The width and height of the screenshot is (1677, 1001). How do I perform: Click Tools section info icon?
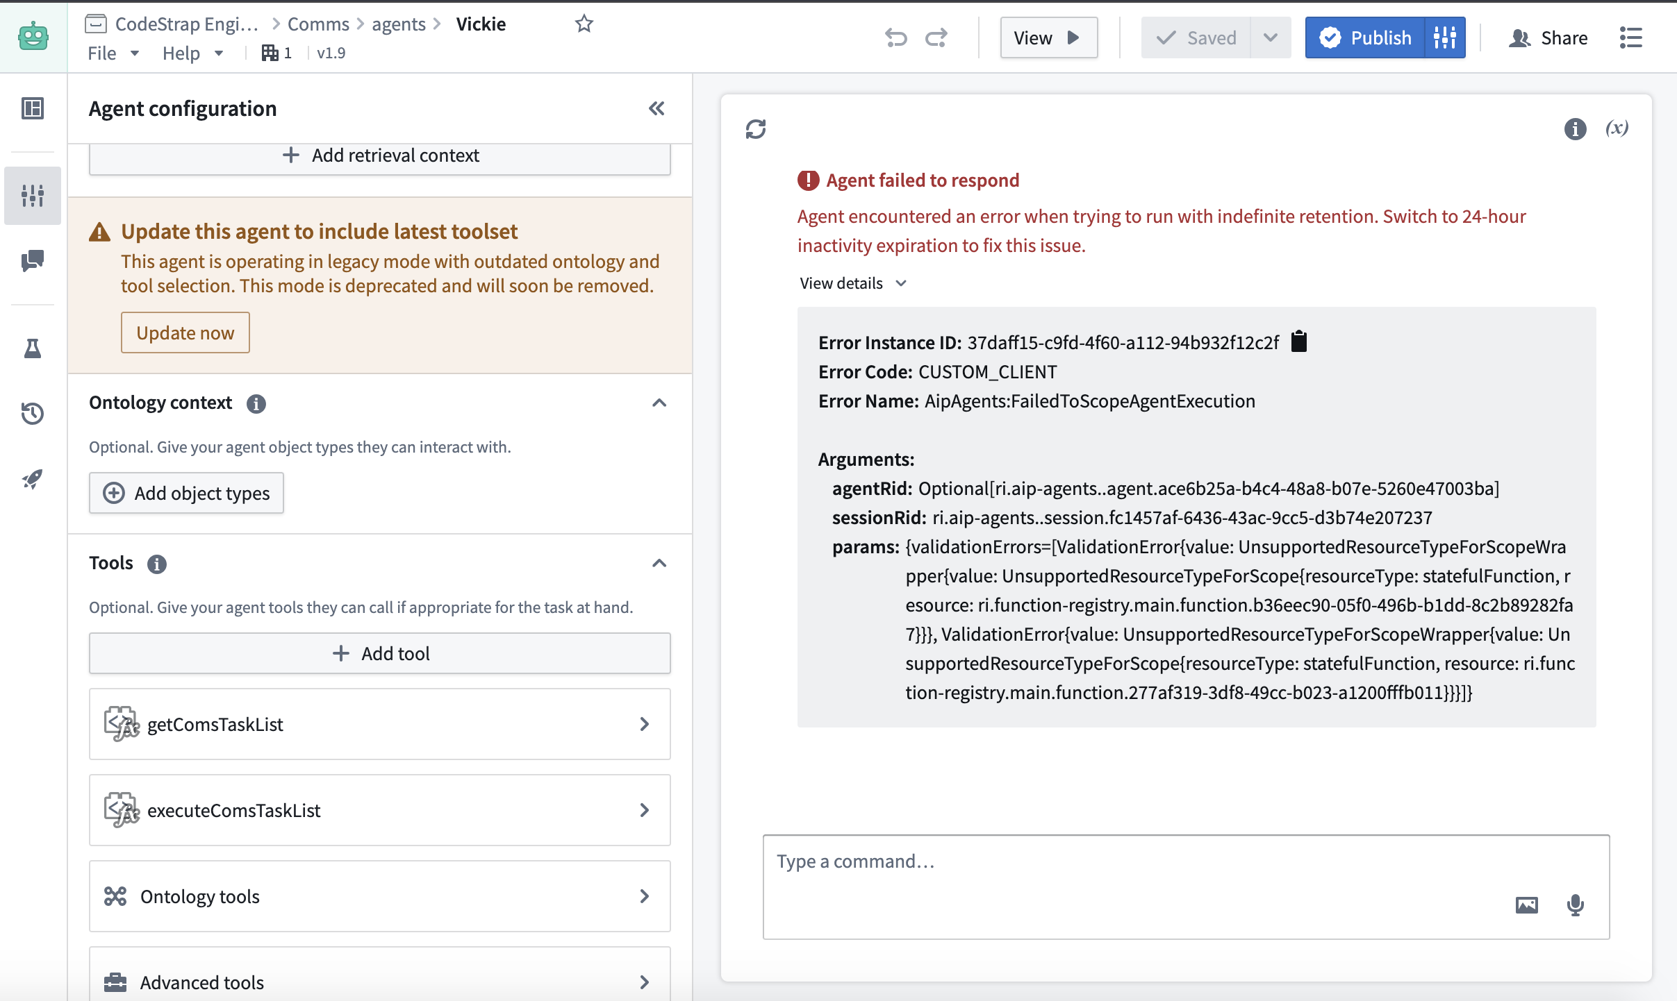(x=157, y=564)
